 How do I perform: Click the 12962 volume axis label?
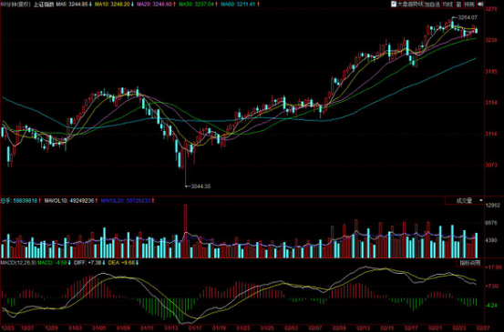tap(493, 206)
